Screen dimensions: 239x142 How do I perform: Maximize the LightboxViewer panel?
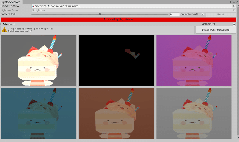tap(234, 2)
